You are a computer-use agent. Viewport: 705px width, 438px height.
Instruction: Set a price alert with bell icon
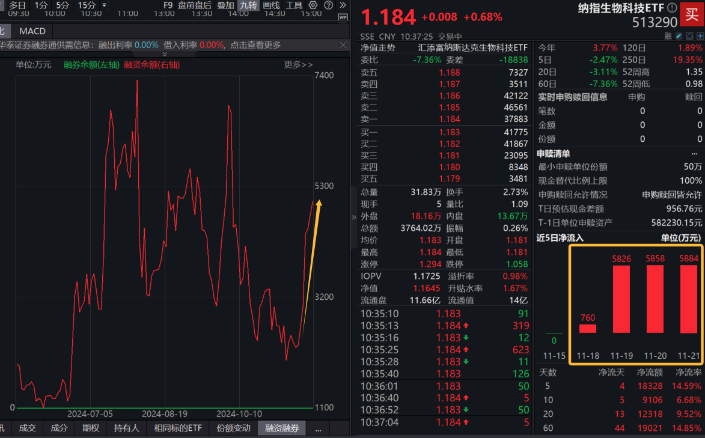pyautogui.click(x=689, y=36)
